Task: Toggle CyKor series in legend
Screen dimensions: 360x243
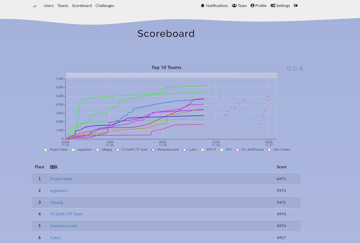Action: point(190,150)
